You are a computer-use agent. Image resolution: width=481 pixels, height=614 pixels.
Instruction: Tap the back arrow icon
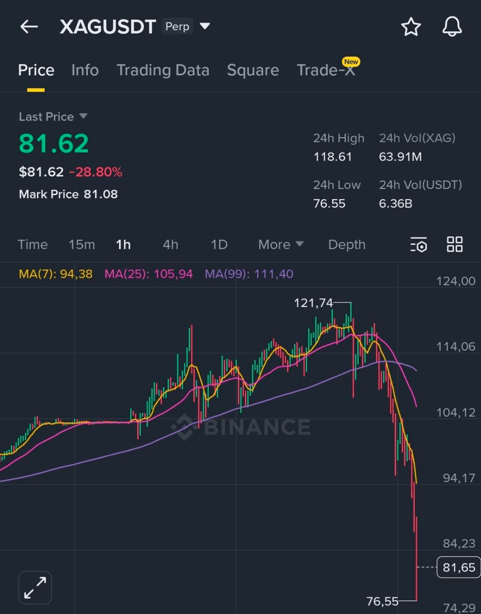[29, 27]
